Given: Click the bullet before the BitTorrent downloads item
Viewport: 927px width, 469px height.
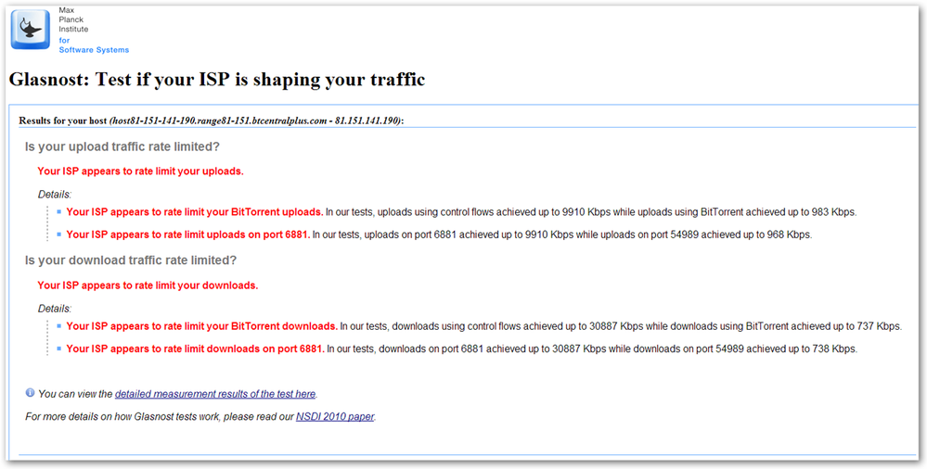Looking at the screenshot, I should pyautogui.click(x=59, y=325).
